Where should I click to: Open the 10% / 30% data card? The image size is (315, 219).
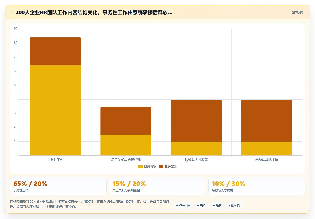point(257,186)
